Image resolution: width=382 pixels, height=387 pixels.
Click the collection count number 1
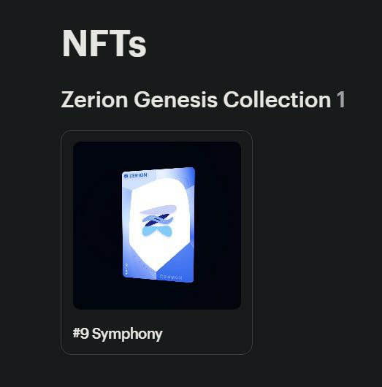[x=340, y=99]
